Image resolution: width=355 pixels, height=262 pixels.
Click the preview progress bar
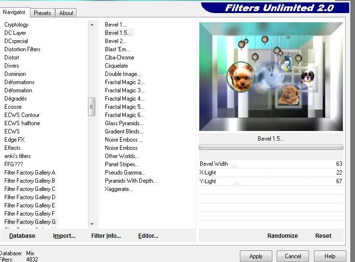(x=271, y=147)
